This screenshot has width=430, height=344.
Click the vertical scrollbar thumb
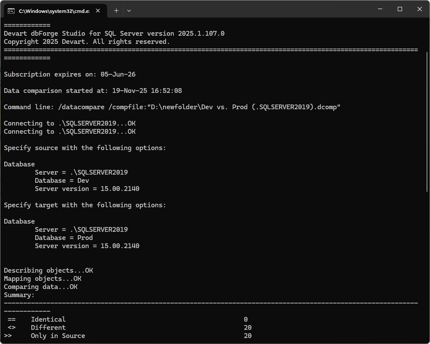(x=427, y=107)
